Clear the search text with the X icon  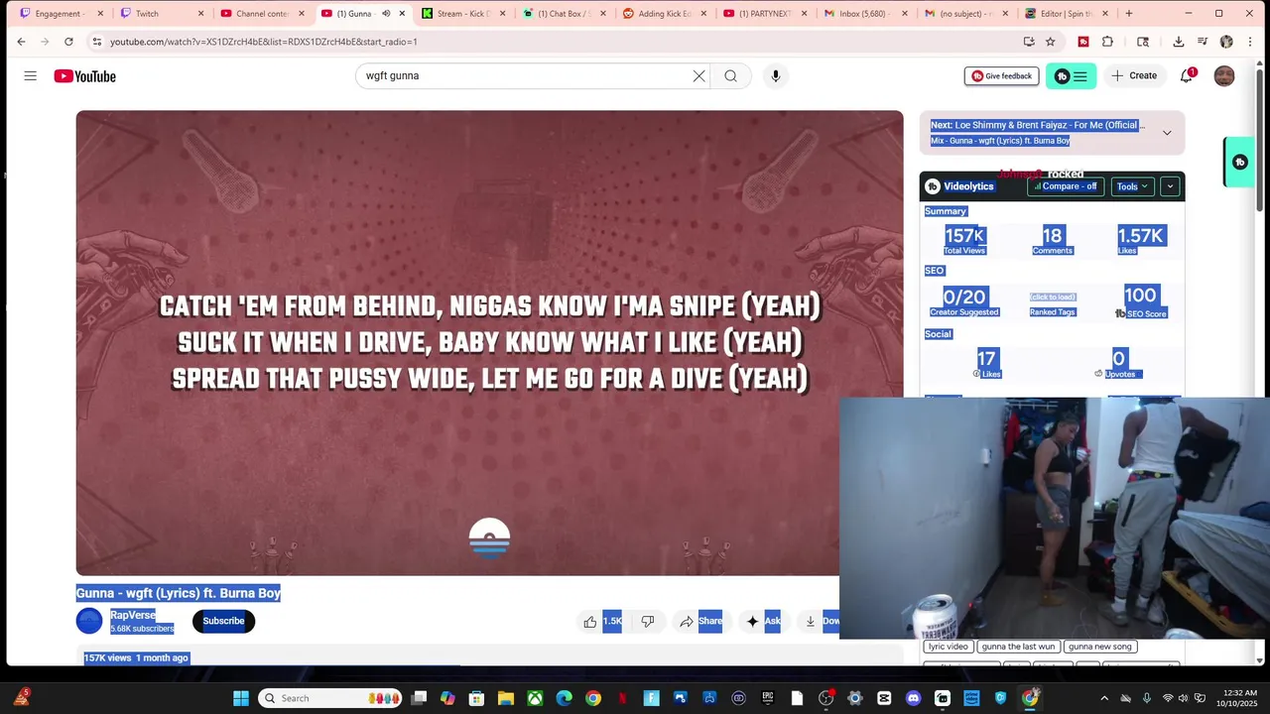click(698, 76)
